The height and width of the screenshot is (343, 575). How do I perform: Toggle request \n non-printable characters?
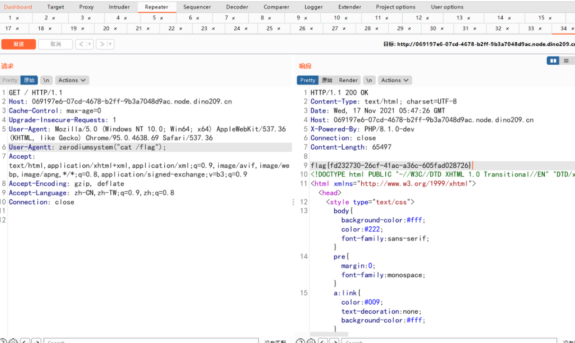coord(46,80)
